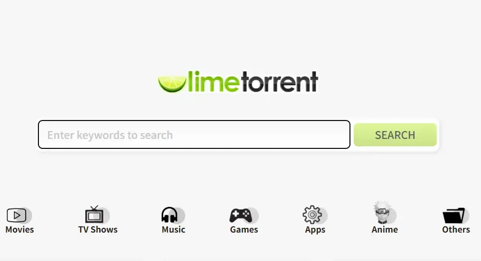Click the green "lime" logo word
The width and height of the screenshot is (481, 261).
tap(214, 82)
